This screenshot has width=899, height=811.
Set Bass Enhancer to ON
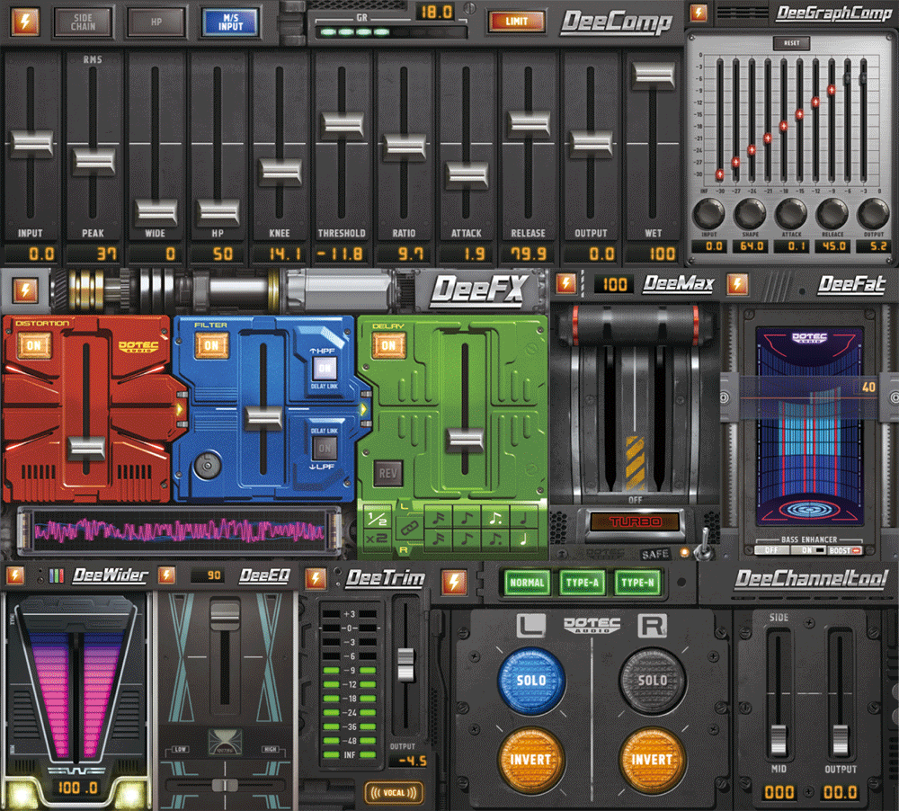pyautogui.click(x=808, y=550)
